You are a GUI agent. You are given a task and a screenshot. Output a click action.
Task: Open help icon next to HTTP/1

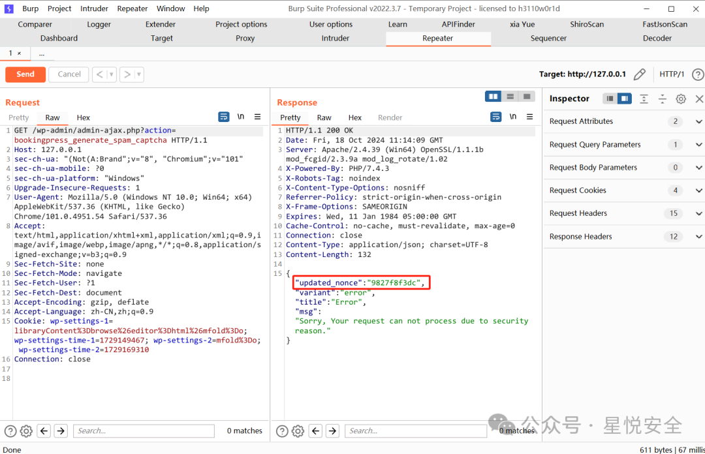point(697,74)
